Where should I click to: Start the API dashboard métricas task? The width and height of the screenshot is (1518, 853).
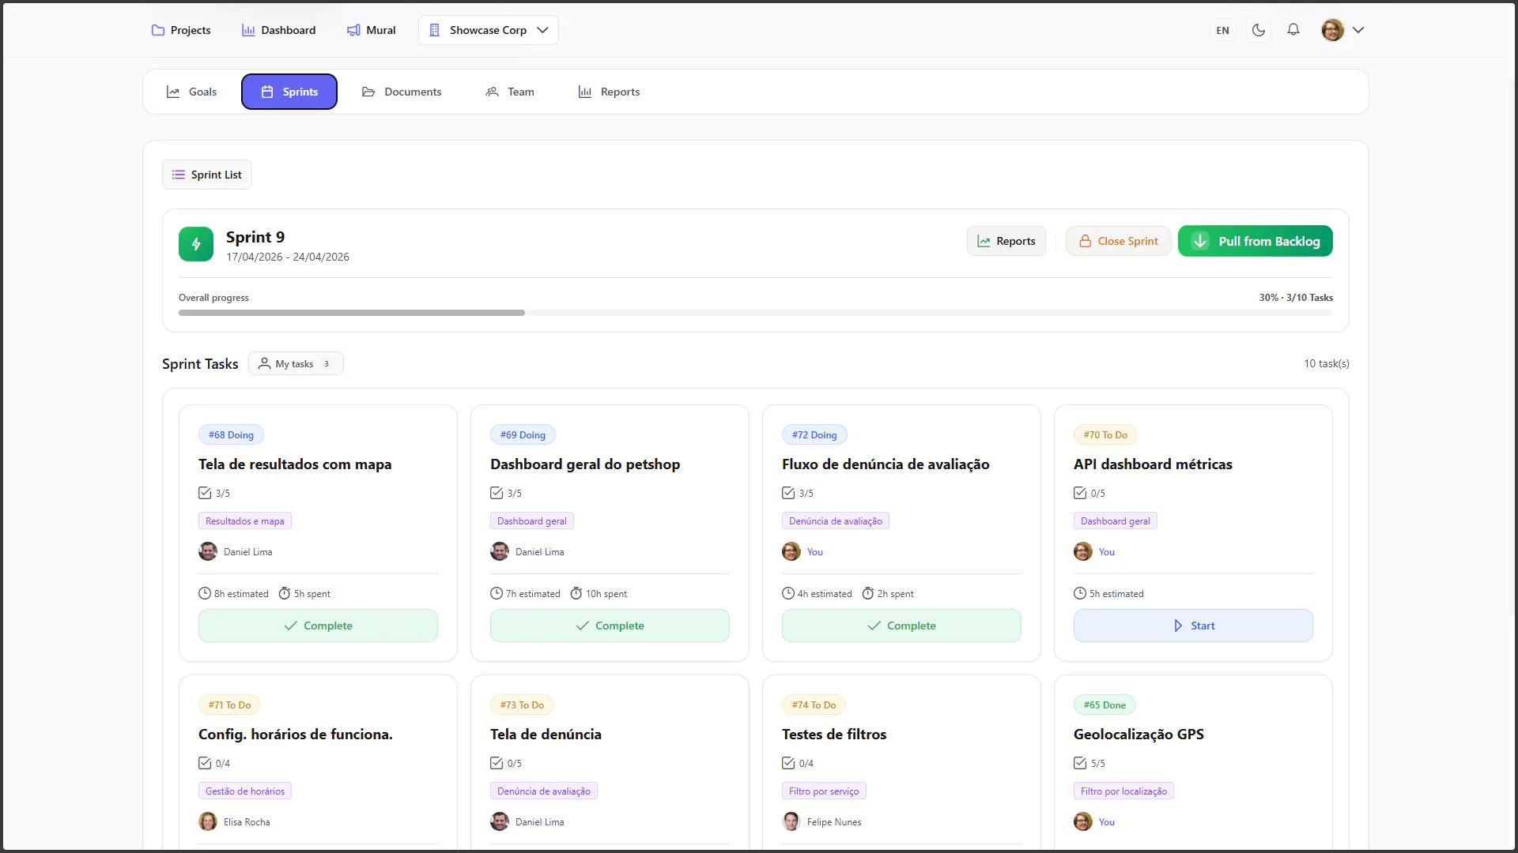point(1193,626)
